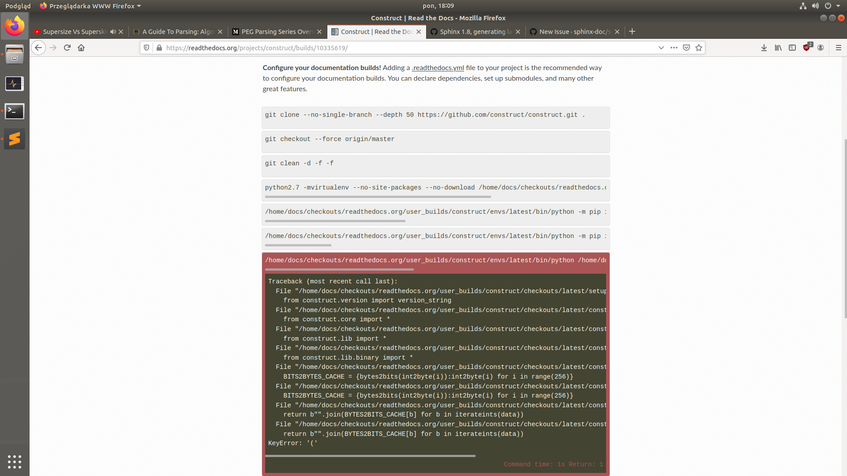
Task: Click the tracking protection shield in address bar
Action: [x=146, y=47]
